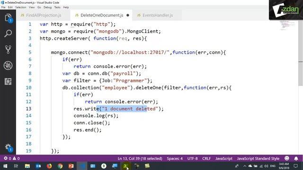
Task: Click MongoClient on line 2
Action: pyautogui.click(x=143, y=31)
